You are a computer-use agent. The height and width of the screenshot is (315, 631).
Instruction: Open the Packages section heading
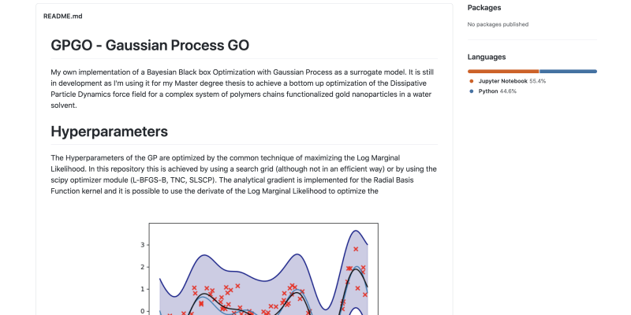[x=484, y=8]
